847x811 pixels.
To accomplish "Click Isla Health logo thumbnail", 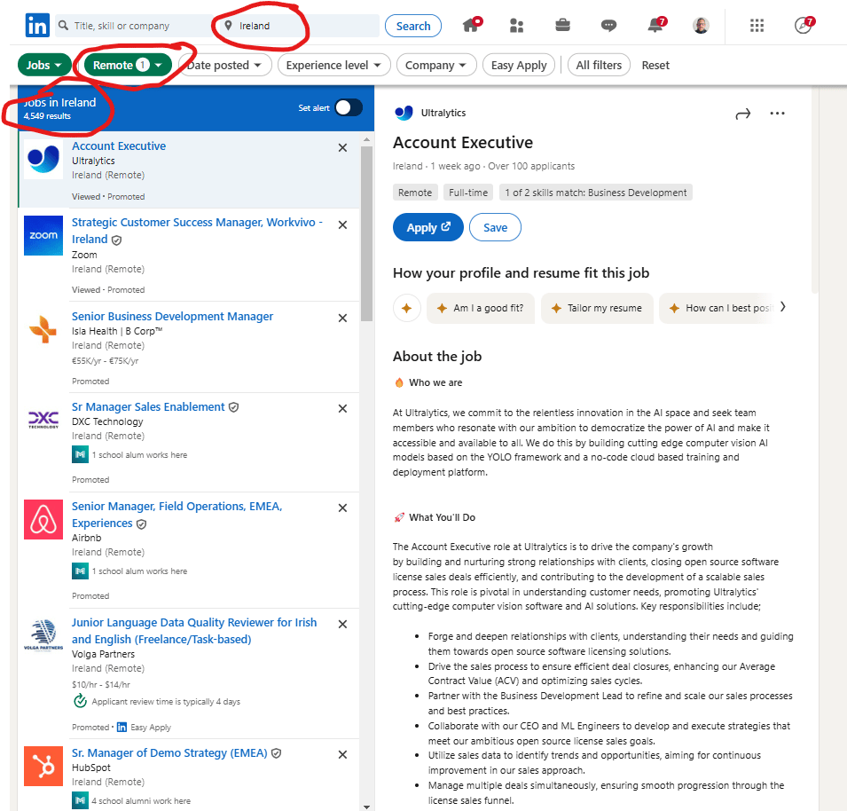I will pos(43,329).
